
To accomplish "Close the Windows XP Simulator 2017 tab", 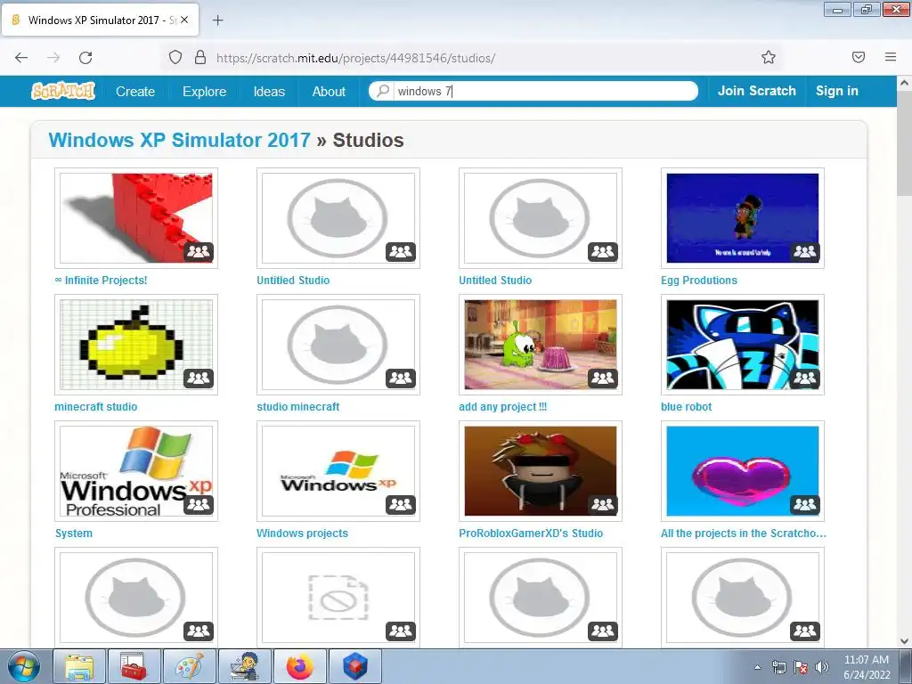I will [184, 20].
